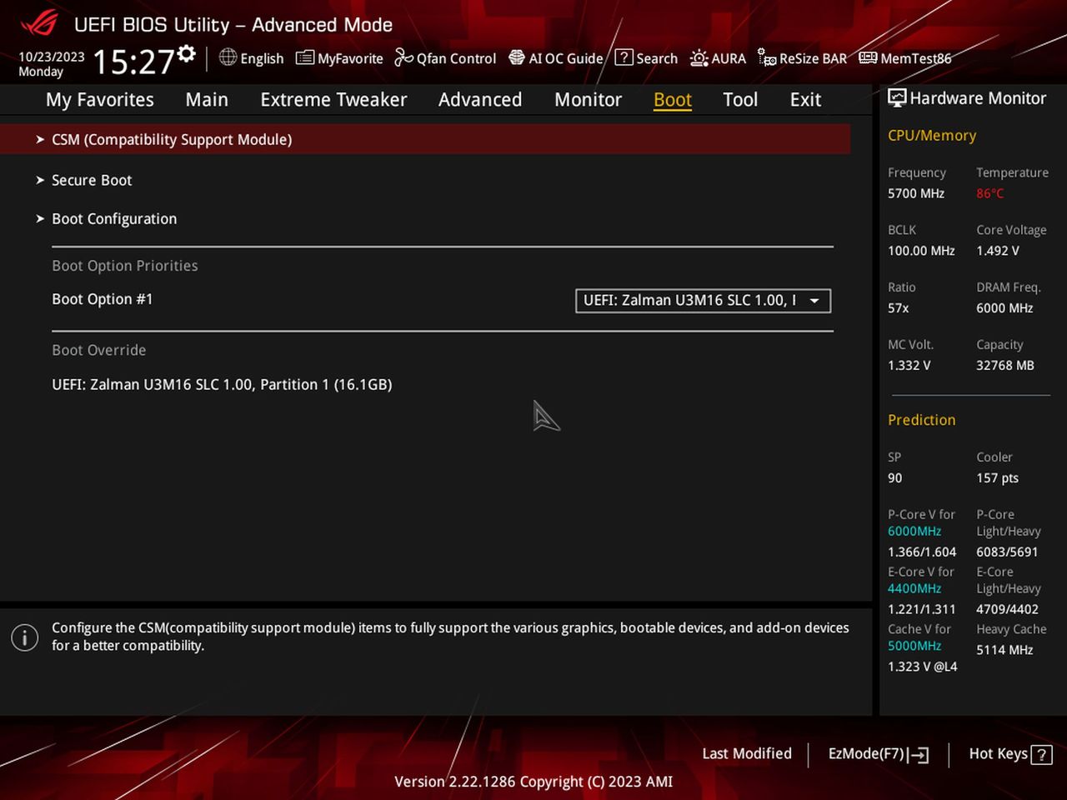Switch to Main tab
The image size is (1067, 800).
207,99
